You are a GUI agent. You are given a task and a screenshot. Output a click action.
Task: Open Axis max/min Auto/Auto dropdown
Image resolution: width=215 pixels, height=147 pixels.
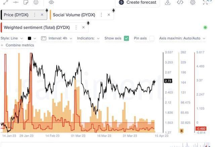pyautogui.click(x=182, y=38)
